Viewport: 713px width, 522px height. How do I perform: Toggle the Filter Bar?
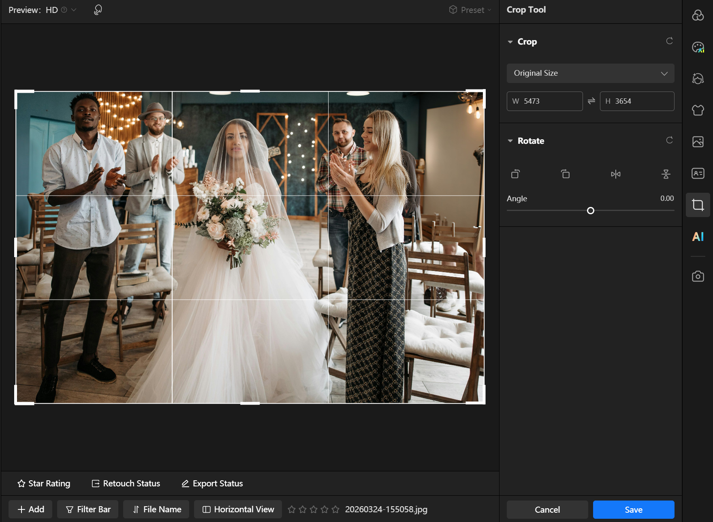point(88,509)
